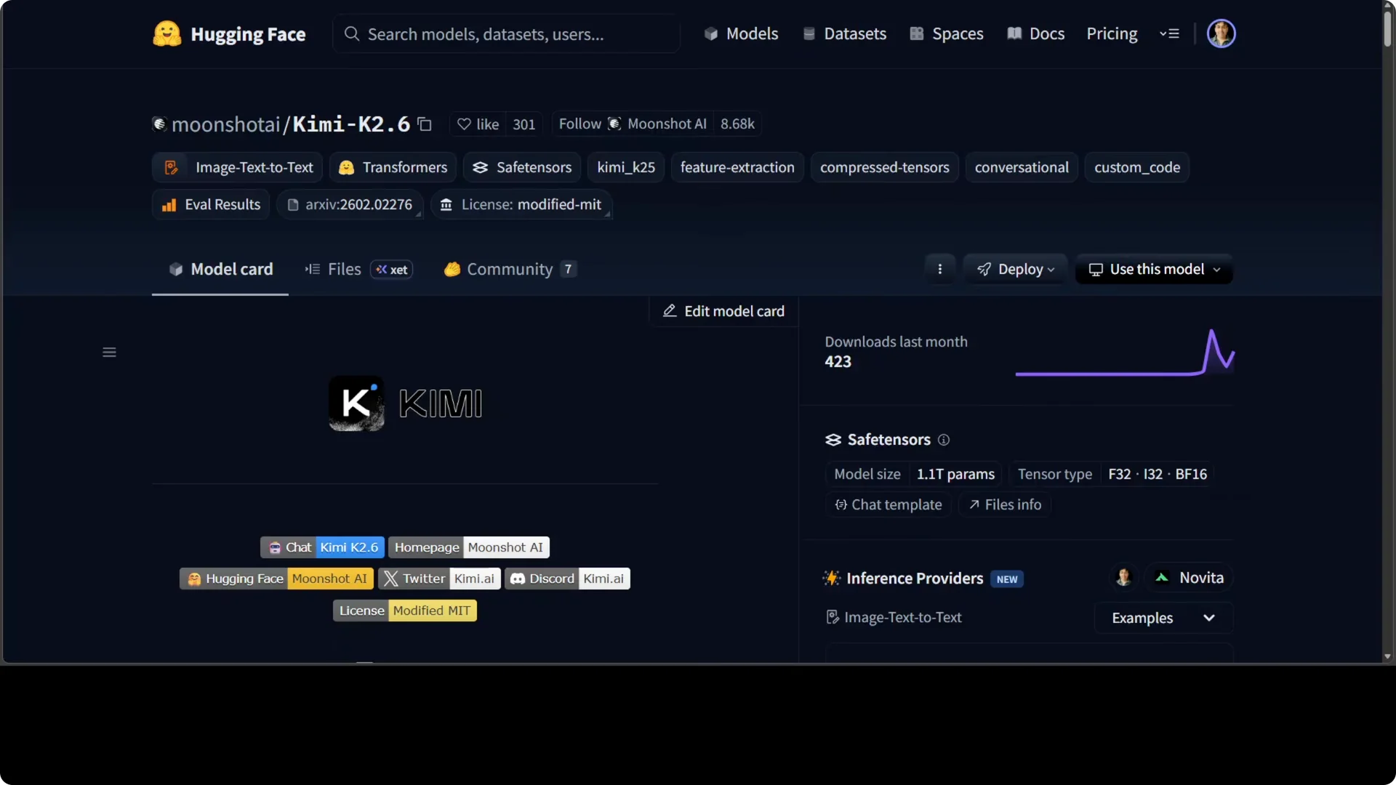
Task: Click the Chat Kimi K2.6 badge
Action: 322,547
